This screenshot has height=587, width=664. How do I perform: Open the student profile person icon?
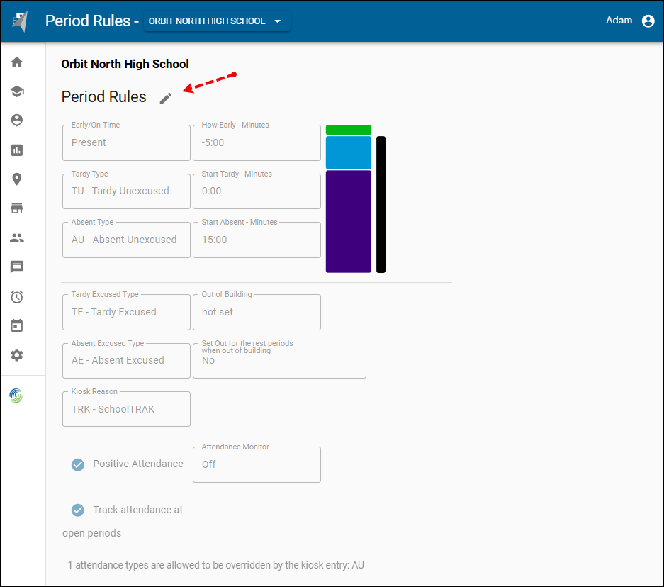(16, 121)
